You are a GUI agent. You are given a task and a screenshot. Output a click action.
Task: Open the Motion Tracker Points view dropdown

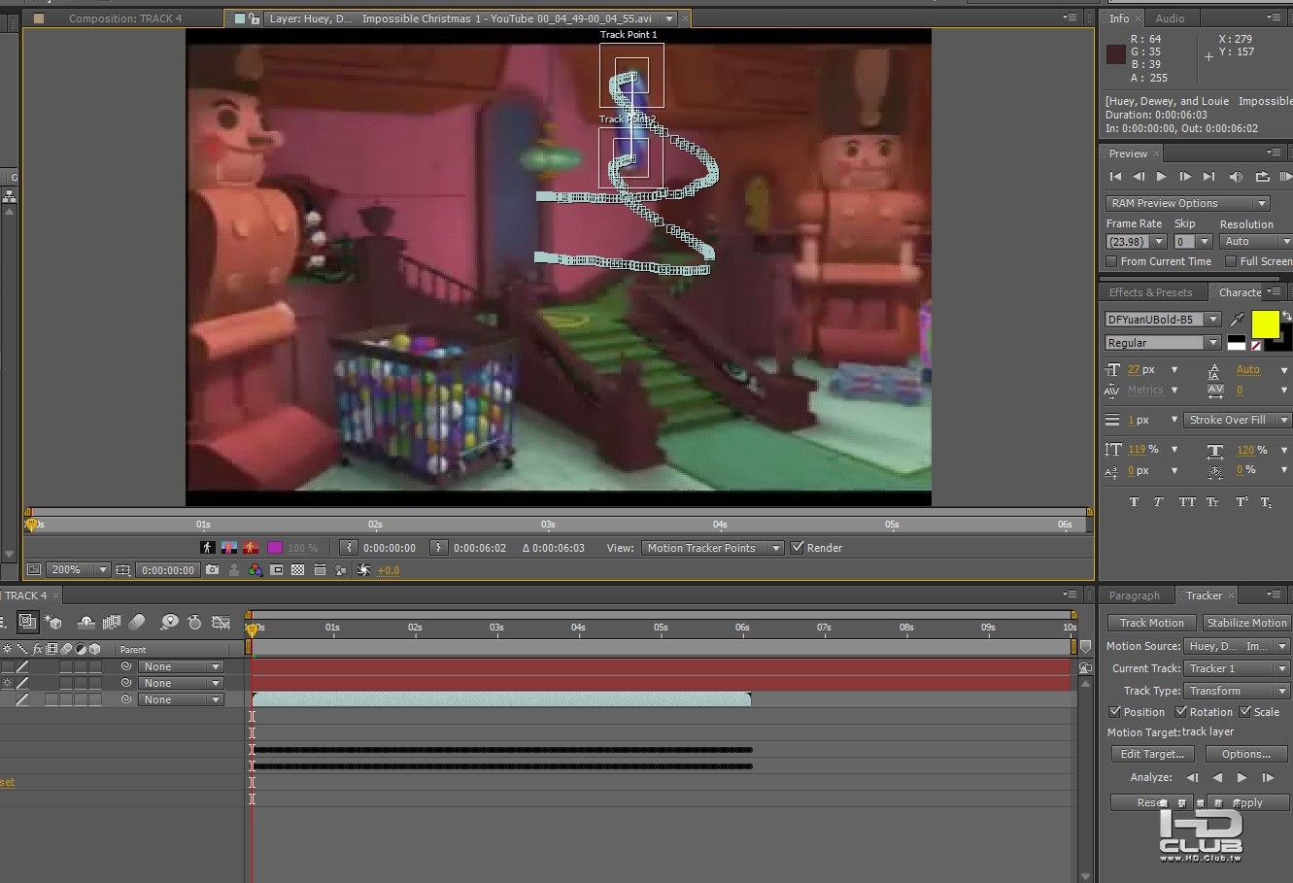point(711,548)
